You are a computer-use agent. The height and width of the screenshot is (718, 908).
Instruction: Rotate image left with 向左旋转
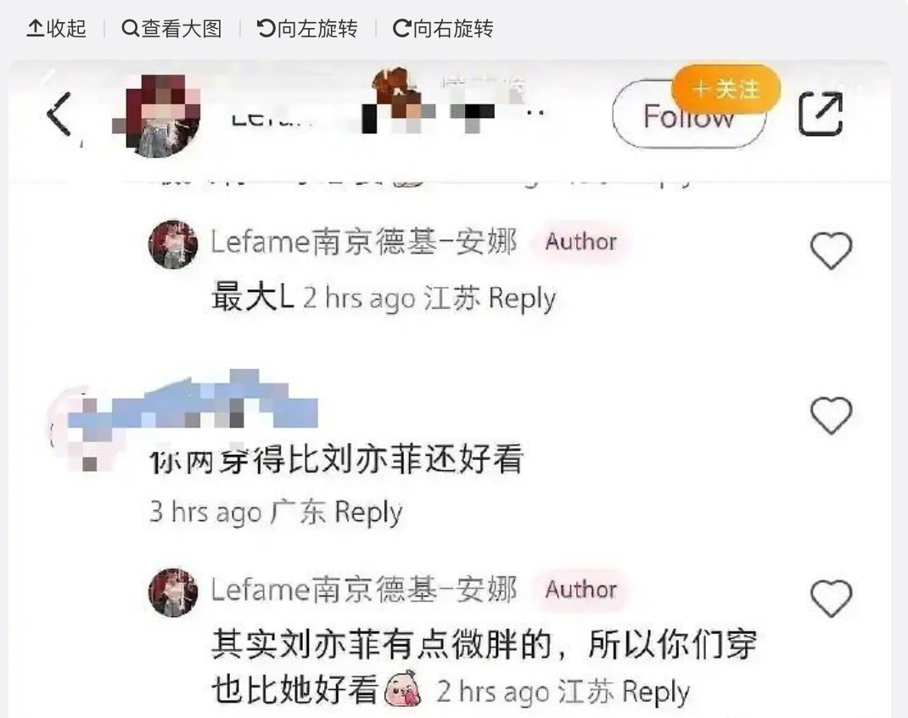(307, 28)
